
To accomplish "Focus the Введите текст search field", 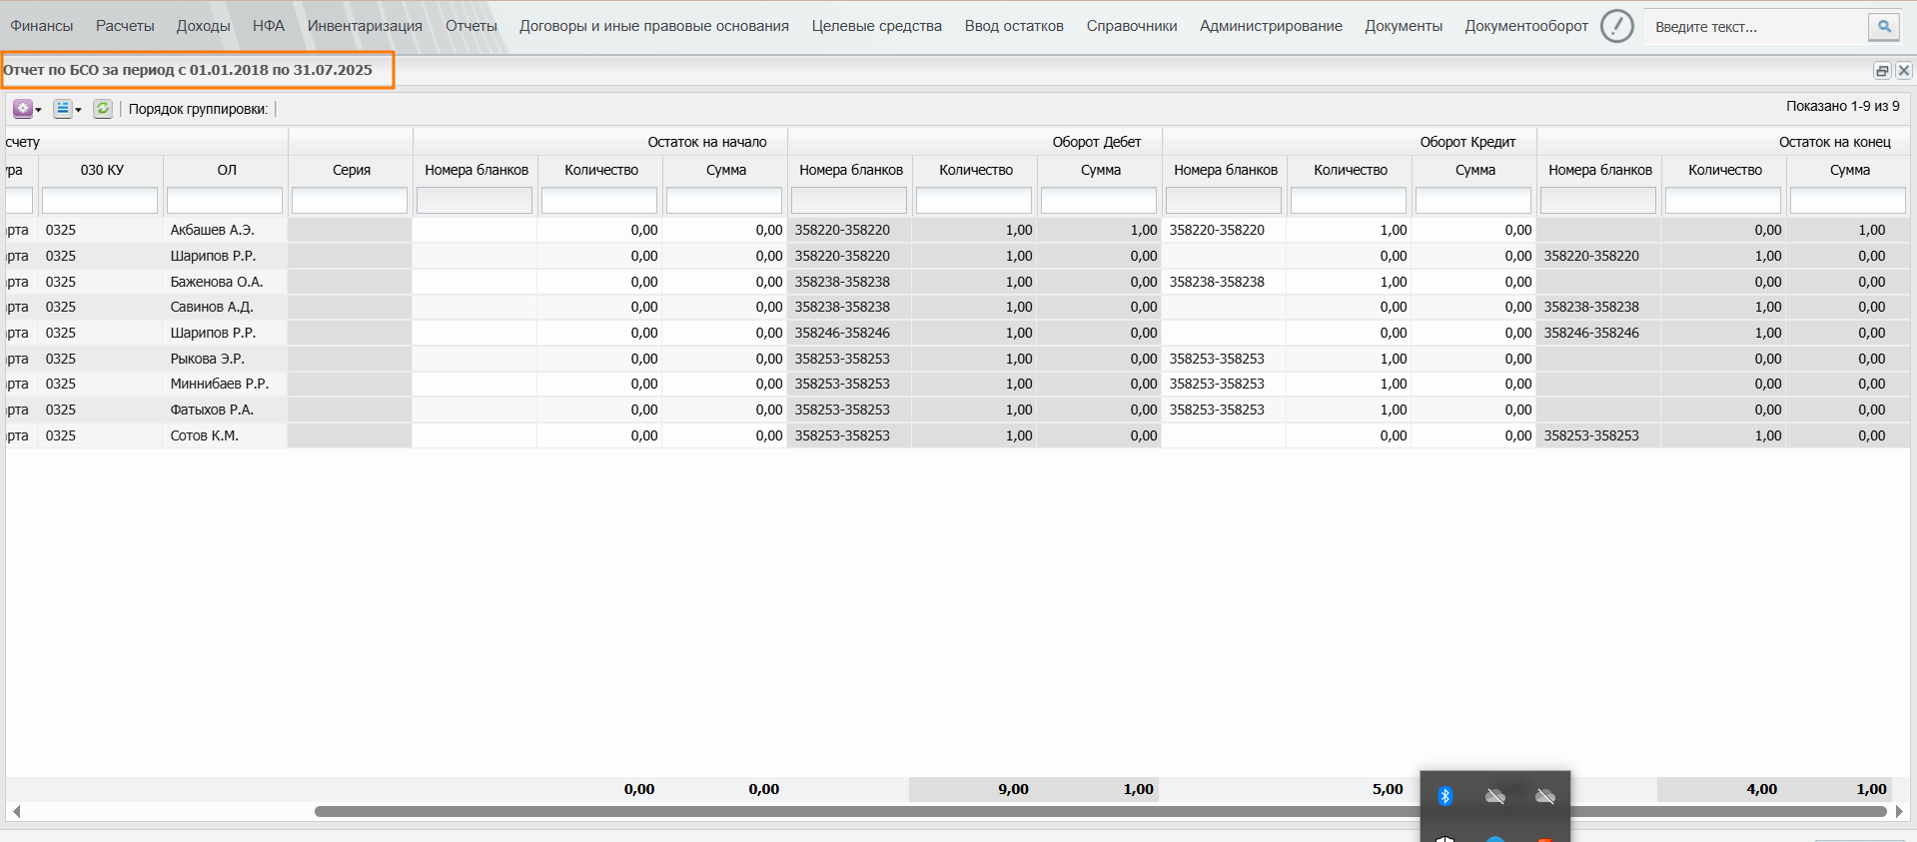I will tap(1756, 27).
